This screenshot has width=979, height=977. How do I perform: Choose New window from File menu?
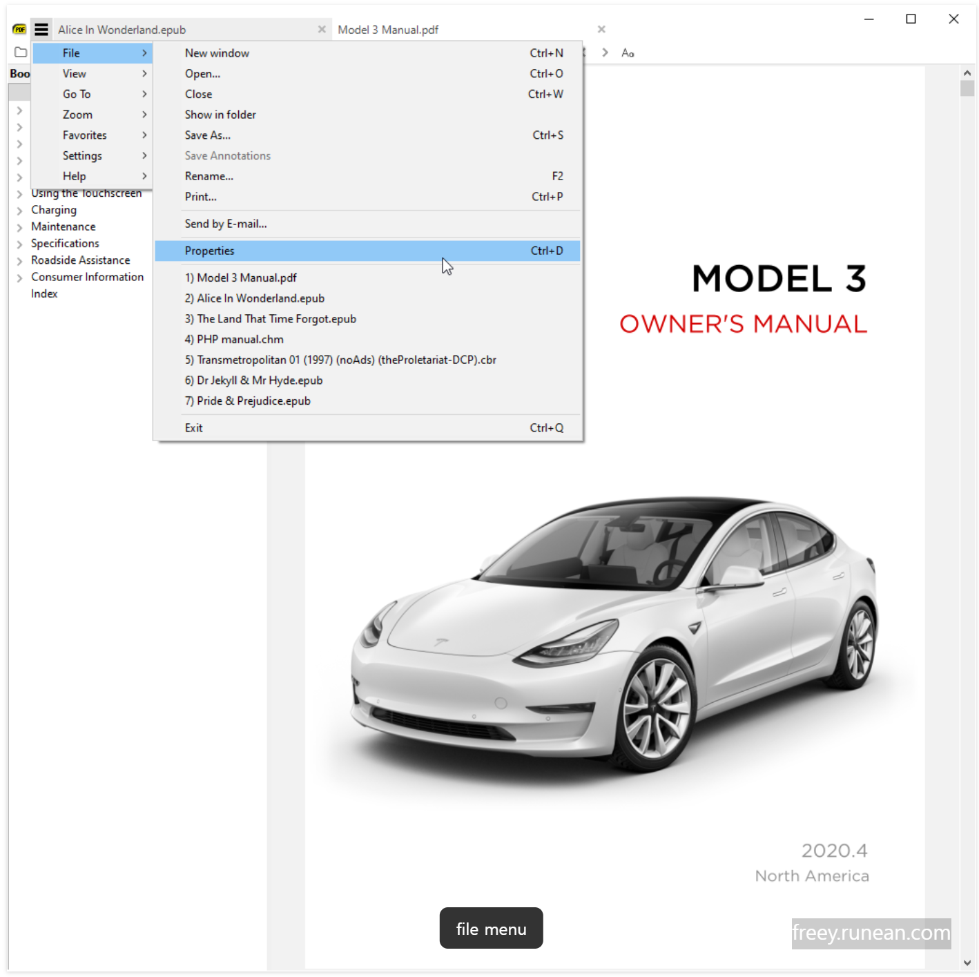367,53
